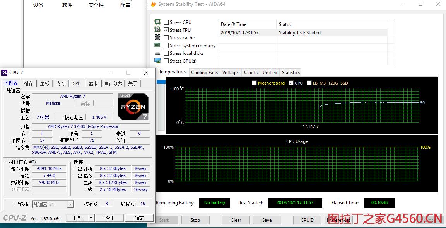Click the Stop button to halt the test
Image resolution: width=446 pixels, height=228 pixels.
tap(195, 220)
